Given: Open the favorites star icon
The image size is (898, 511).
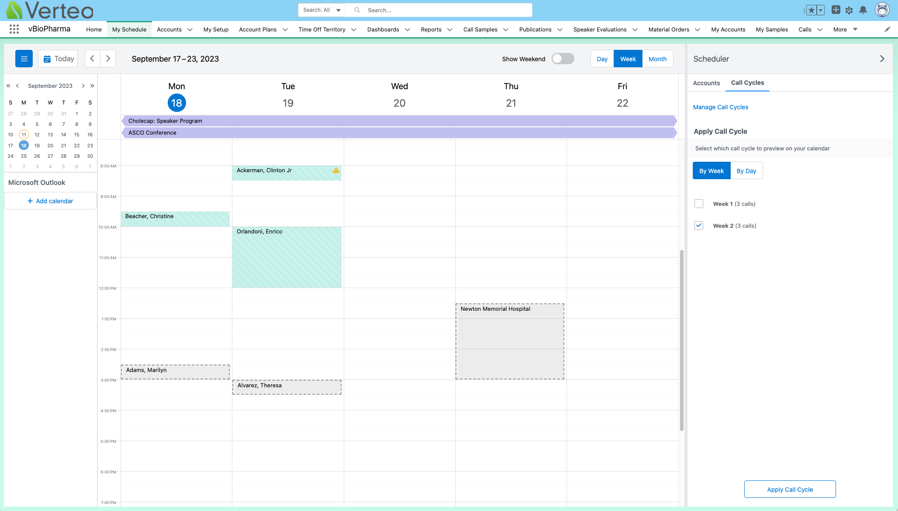Looking at the screenshot, I should tap(811, 10).
